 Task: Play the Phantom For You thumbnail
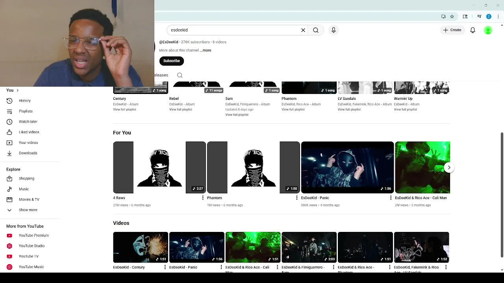pos(253,167)
